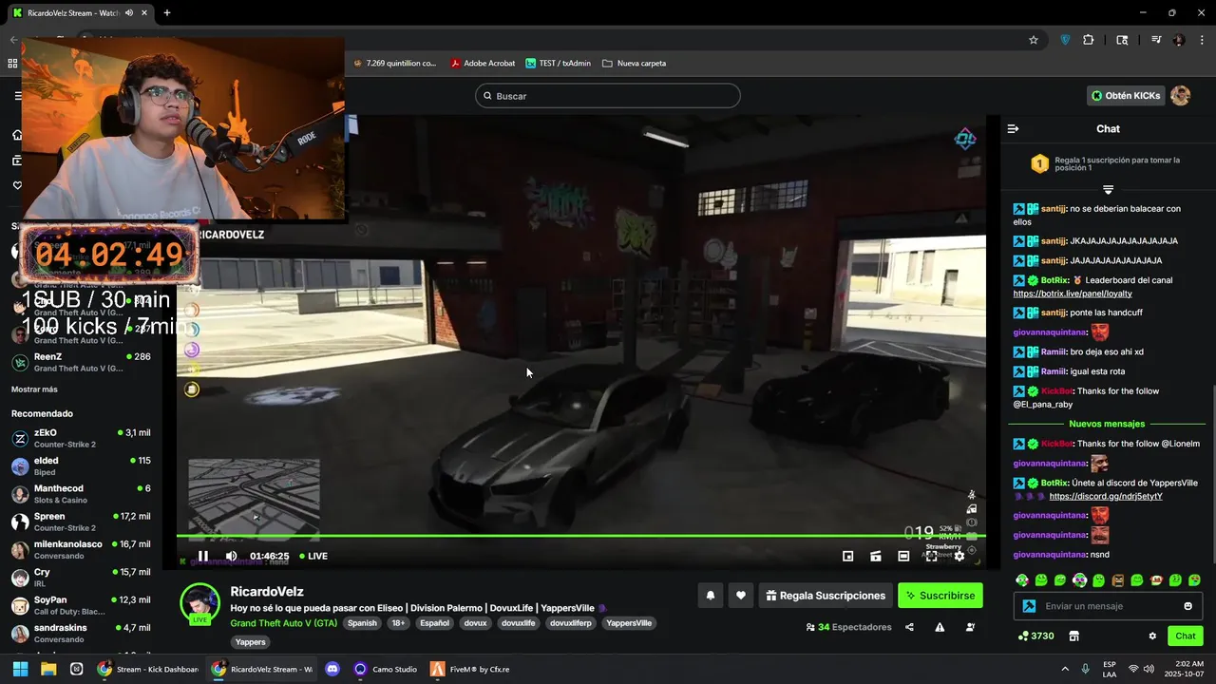Open ReenZ channel in sidebar
Viewport: 1216px width, 684px height.
[81, 362]
